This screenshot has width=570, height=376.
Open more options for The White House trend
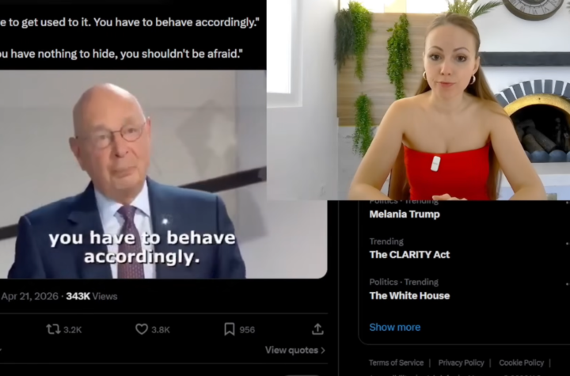coord(567,283)
